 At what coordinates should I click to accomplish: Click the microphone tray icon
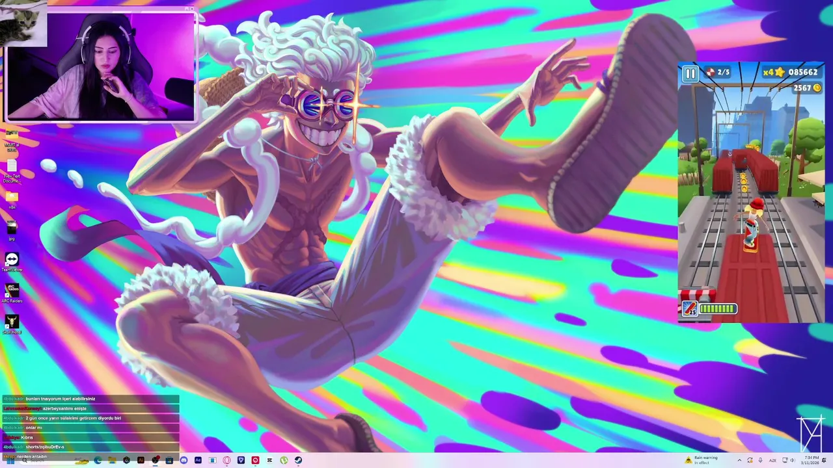pos(760,460)
